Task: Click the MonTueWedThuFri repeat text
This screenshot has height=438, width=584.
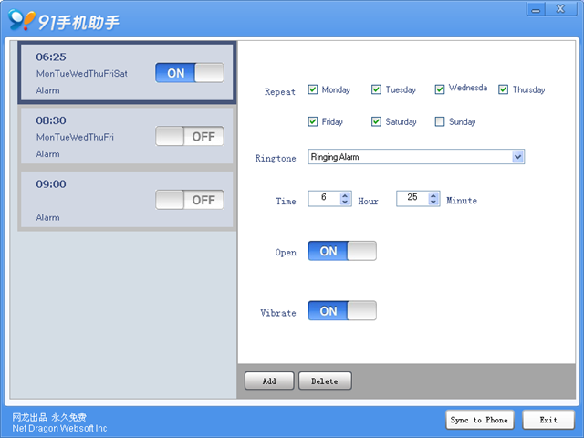Action: (x=75, y=137)
